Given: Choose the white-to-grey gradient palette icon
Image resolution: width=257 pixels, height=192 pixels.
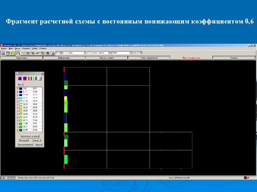Looking at the screenshot, I should click(40, 79).
